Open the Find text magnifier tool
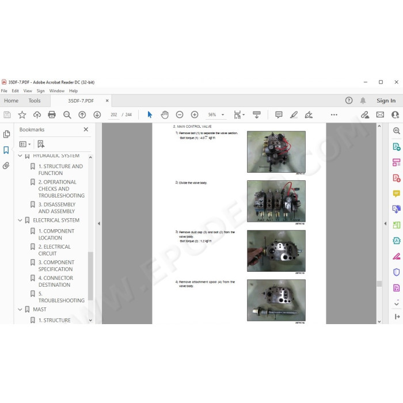The width and height of the screenshot is (403, 403). pos(67,115)
